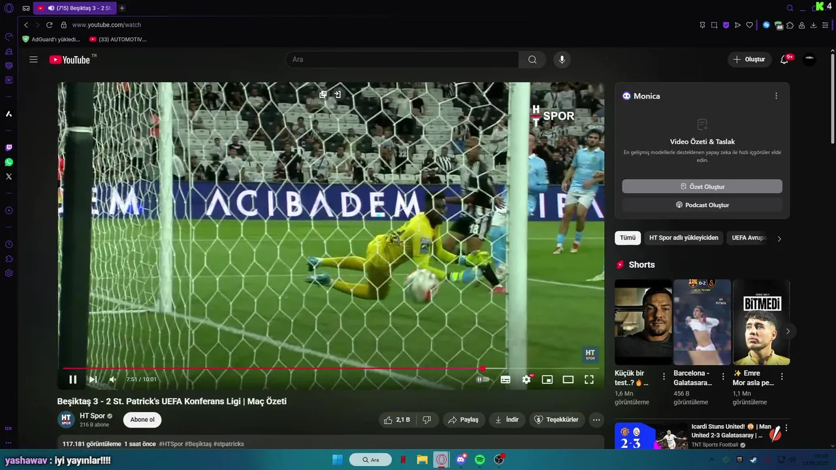Open the account avatar menu

pos(809,59)
